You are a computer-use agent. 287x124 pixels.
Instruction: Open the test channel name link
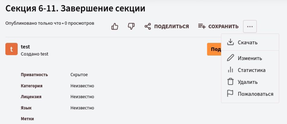[25, 47]
